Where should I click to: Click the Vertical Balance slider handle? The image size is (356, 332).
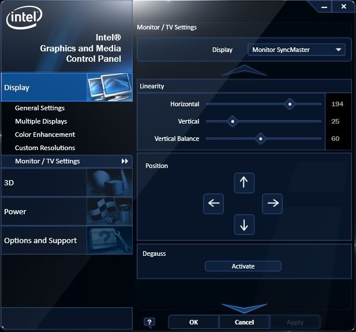[261, 139]
